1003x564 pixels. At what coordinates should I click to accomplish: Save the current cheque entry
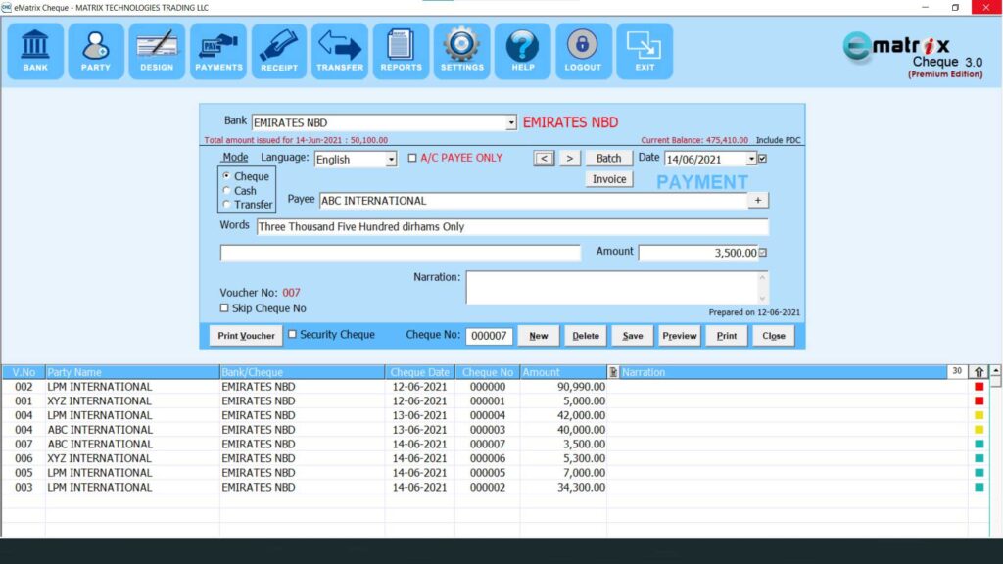coord(632,334)
